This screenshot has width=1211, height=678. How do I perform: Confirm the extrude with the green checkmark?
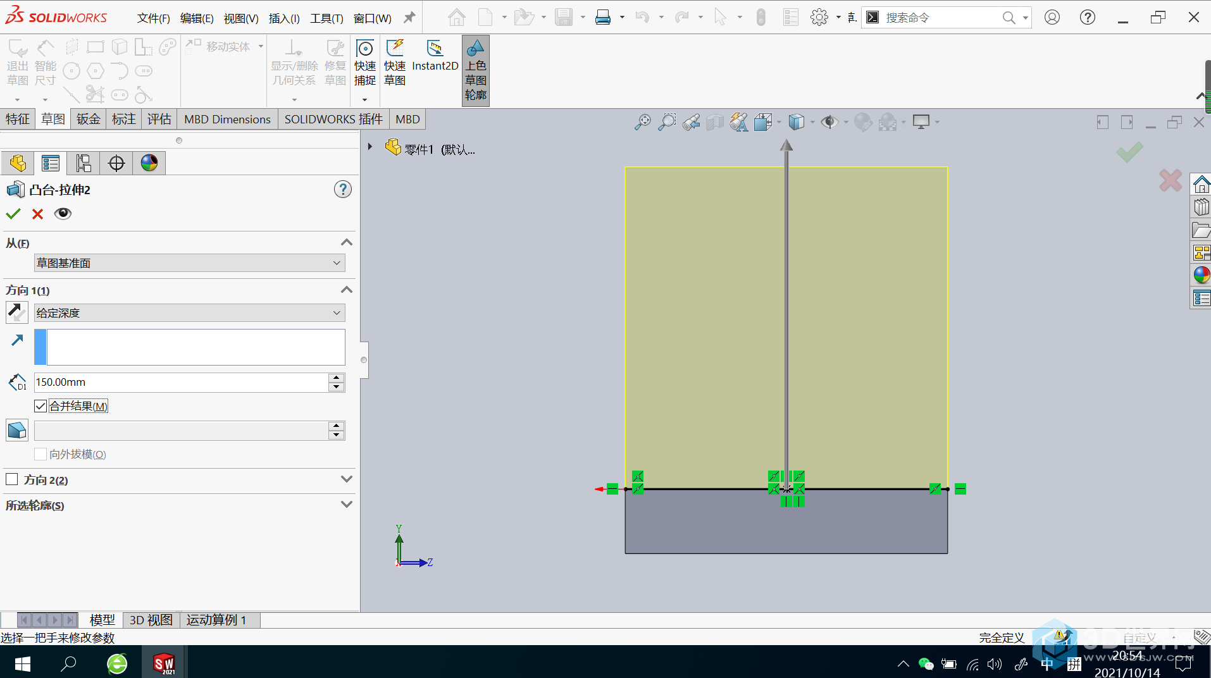13,214
